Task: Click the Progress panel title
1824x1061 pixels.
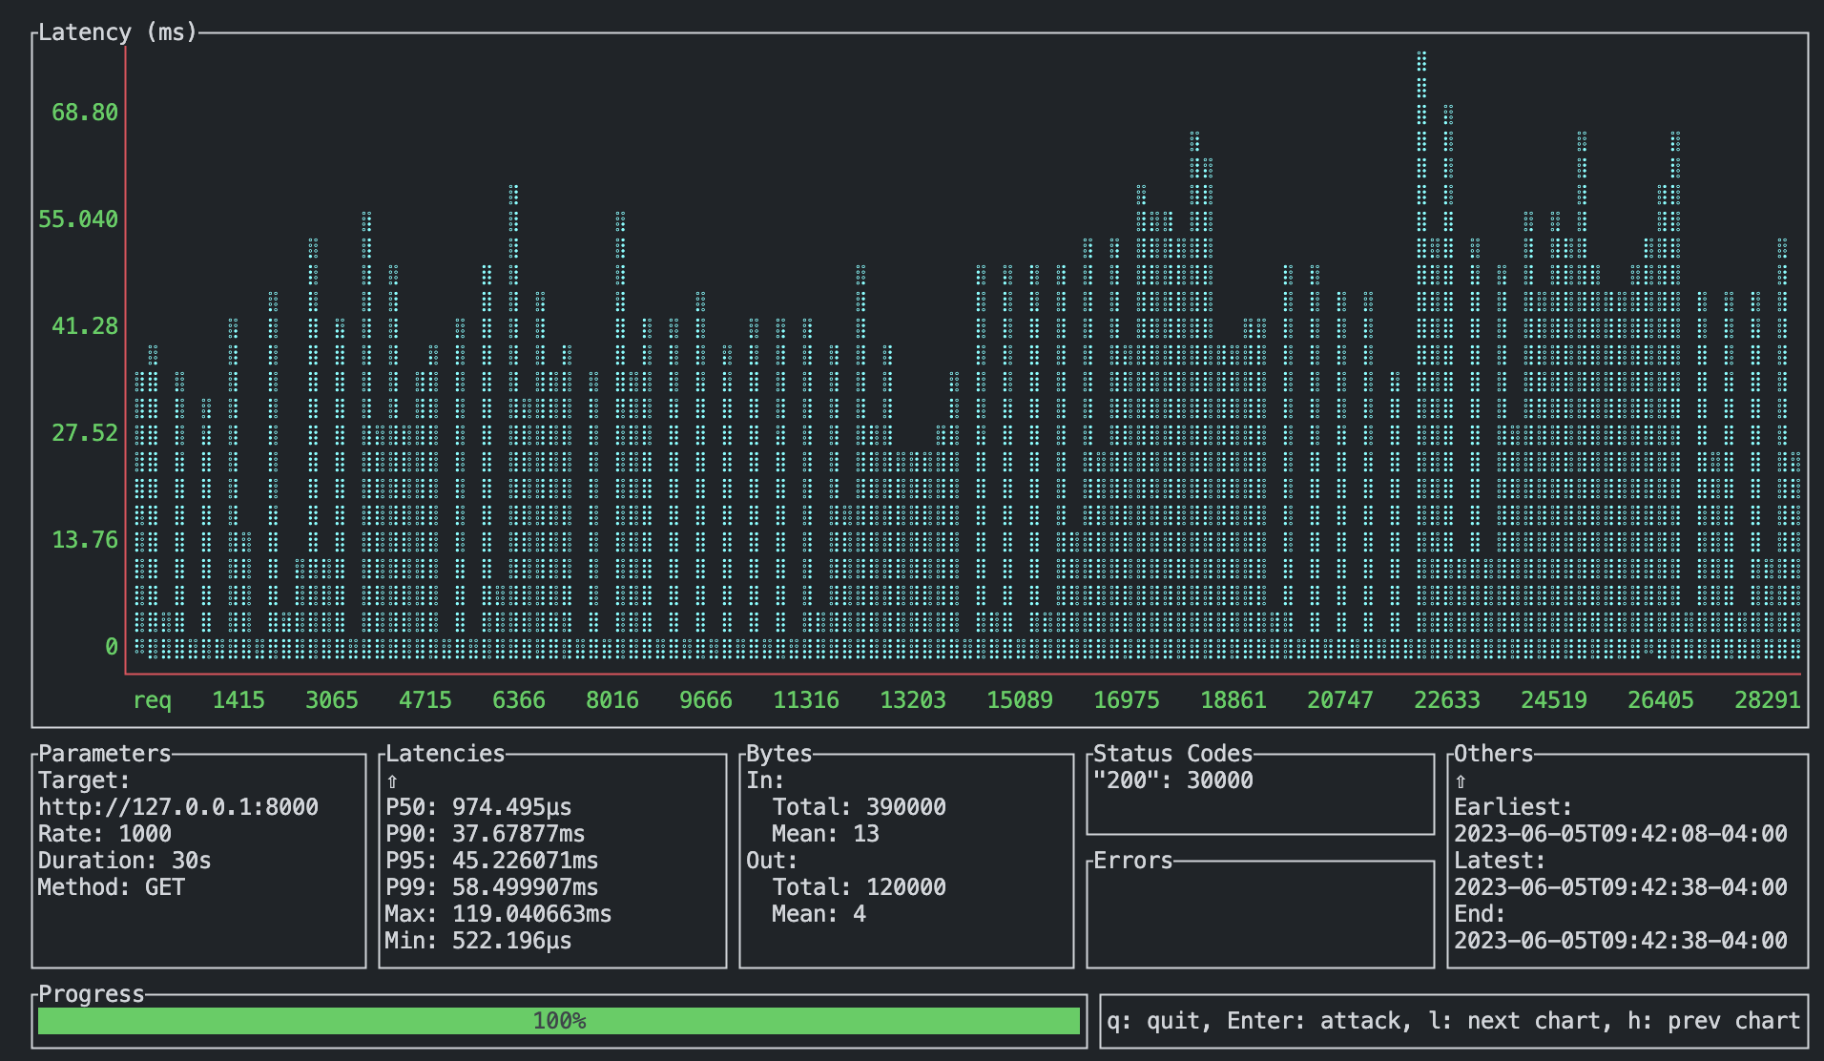Action: click(92, 994)
